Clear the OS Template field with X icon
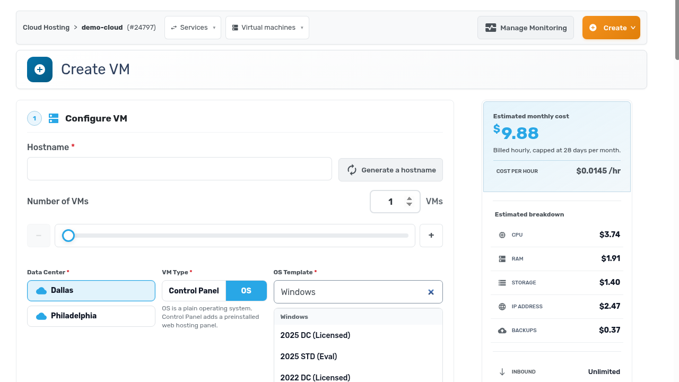The width and height of the screenshot is (679, 382). [x=431, y=292]
